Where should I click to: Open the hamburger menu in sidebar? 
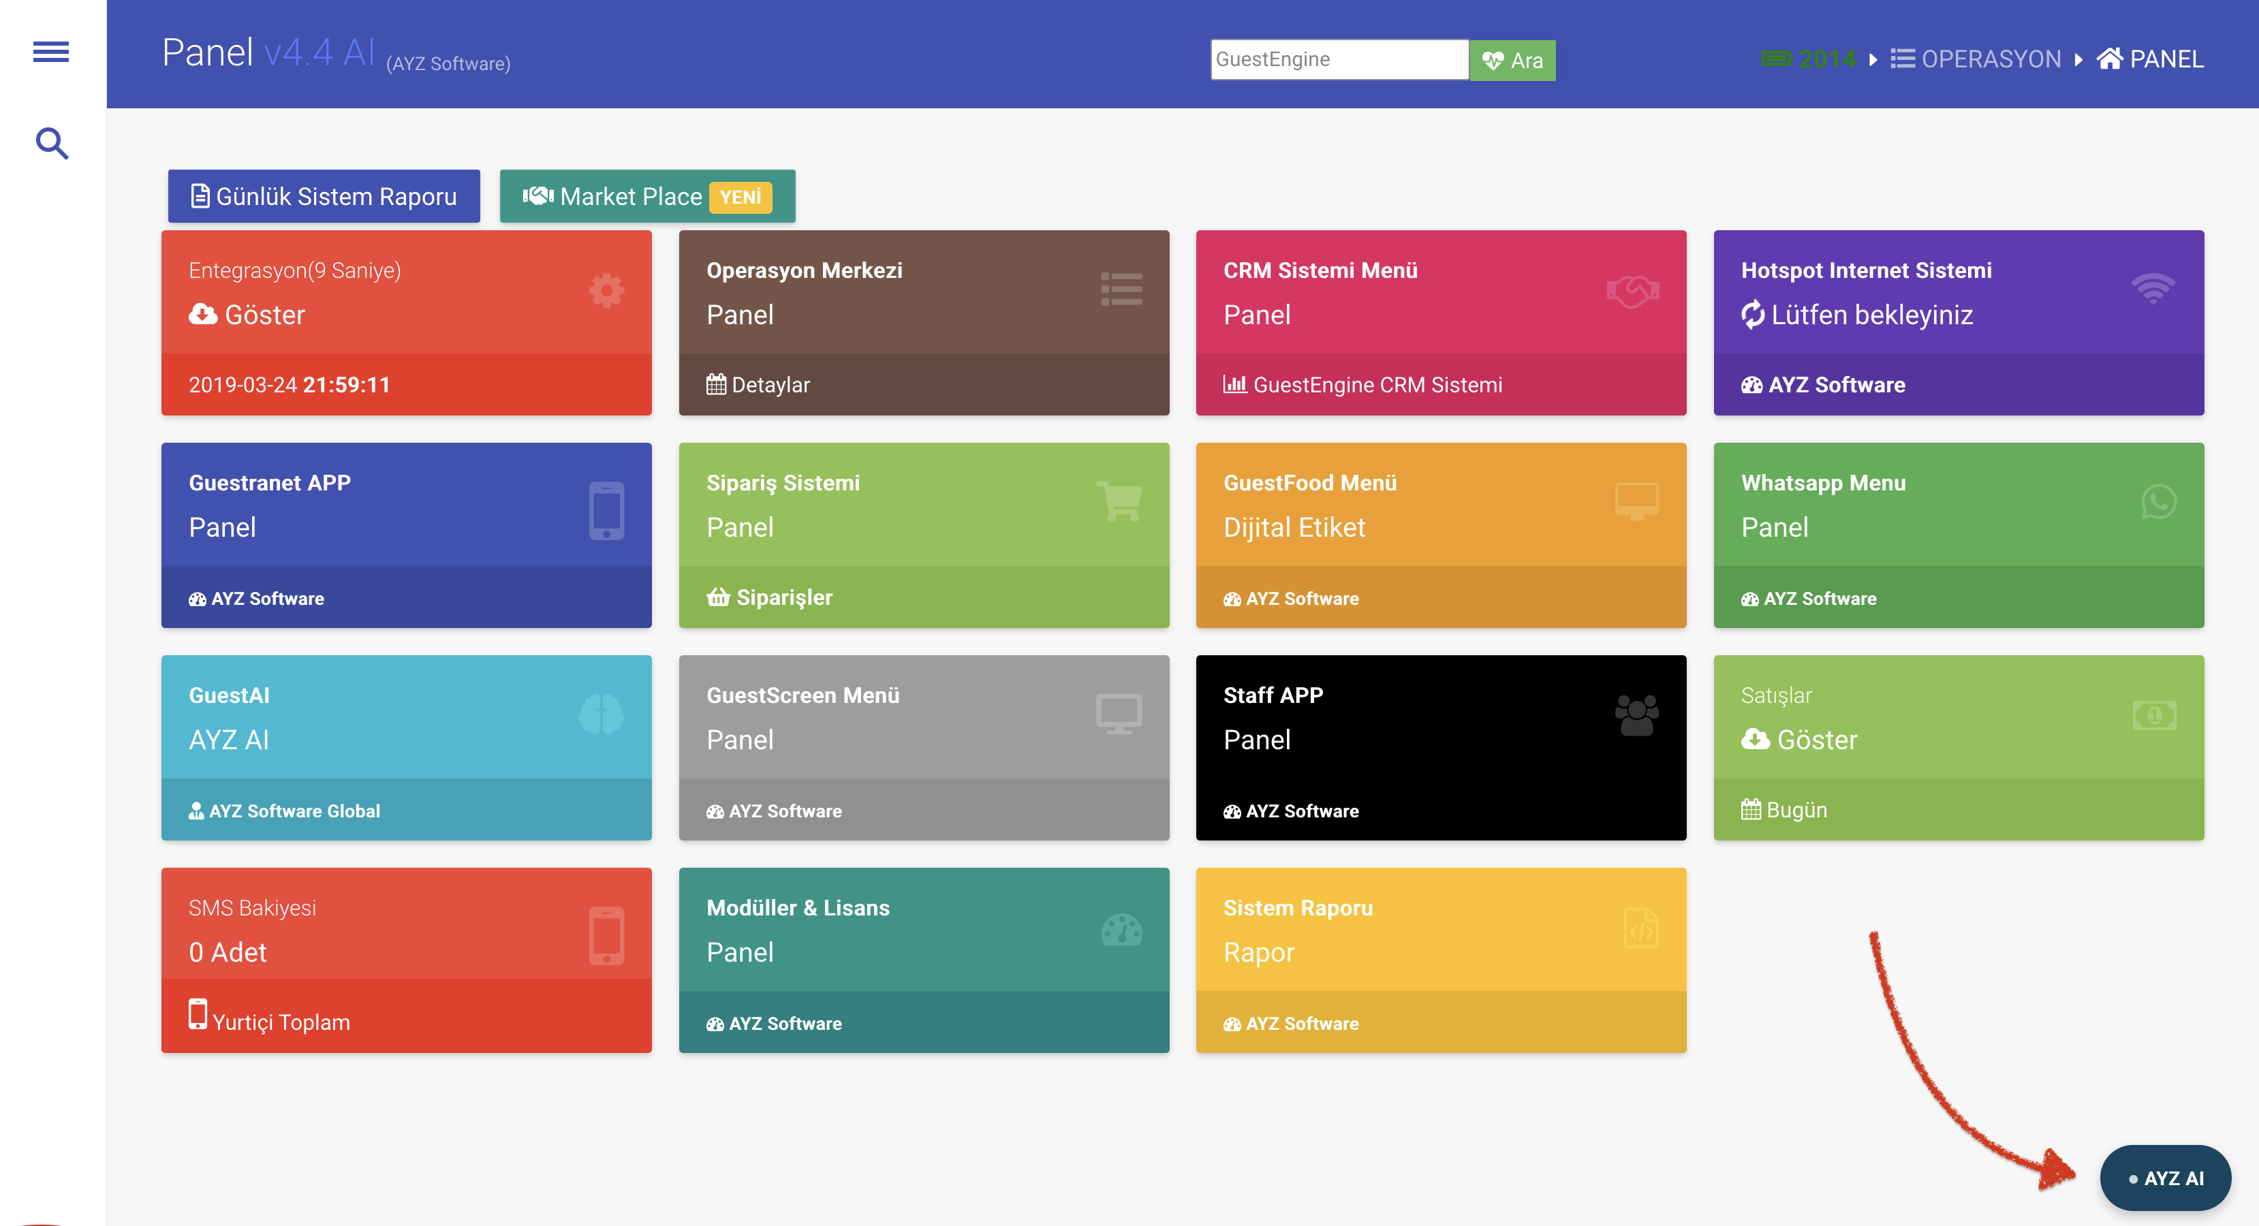pyautogui.click(x=51, y=52)
